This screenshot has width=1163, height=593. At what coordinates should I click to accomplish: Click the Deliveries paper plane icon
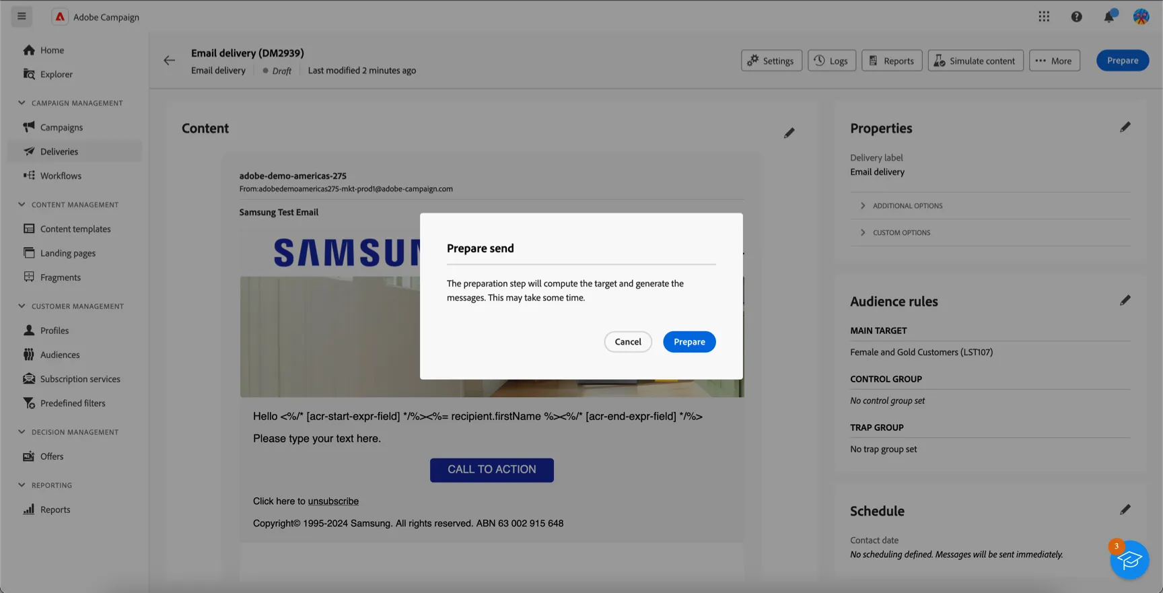[x=29, y=151]
